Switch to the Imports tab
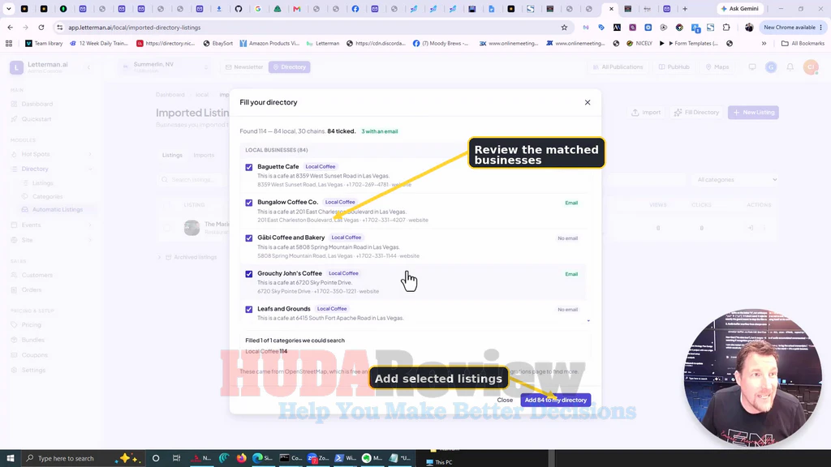This screenshot has height=467, width=831. [x=204, y=155]
